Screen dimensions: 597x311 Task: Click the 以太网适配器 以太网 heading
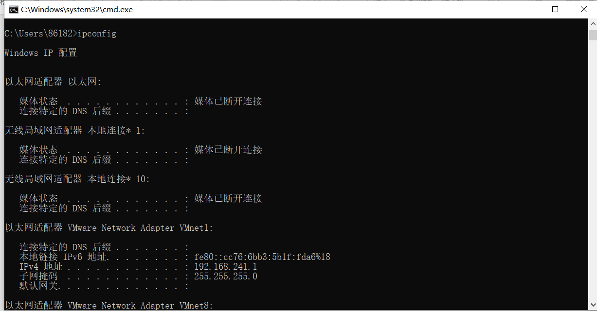pyautogui.click(x=53, y=82)
